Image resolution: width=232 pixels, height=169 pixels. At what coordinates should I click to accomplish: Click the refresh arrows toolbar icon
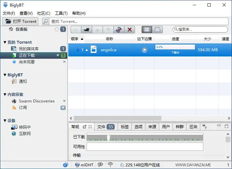(x=118, y=30)
